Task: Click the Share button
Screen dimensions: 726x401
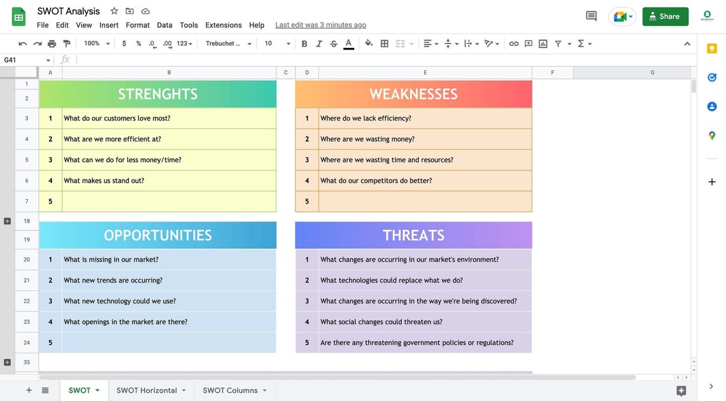Action: (665, 16)
